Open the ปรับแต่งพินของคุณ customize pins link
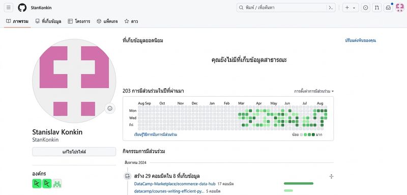The image size is (407, 195). (361, 41)
